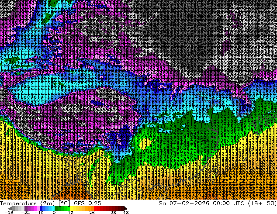Click the '[°C]' unit label
The height and width of the screenshot is (214, 277).
coord(64,204)
